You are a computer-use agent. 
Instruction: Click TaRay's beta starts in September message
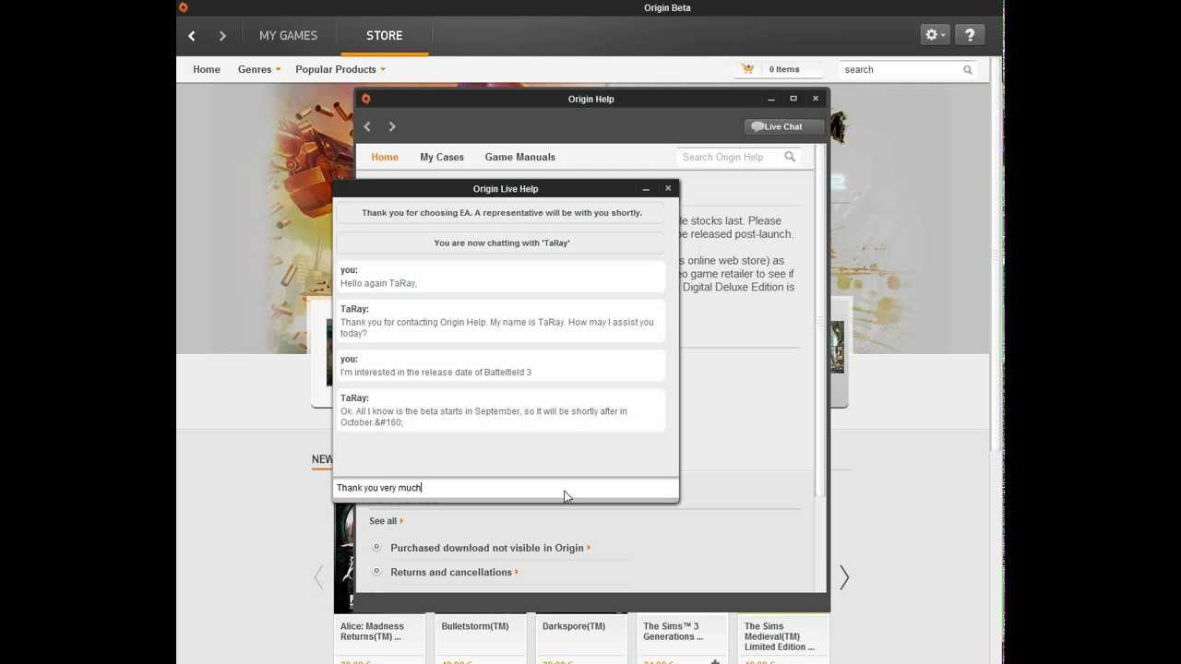[x=500, y=410]
